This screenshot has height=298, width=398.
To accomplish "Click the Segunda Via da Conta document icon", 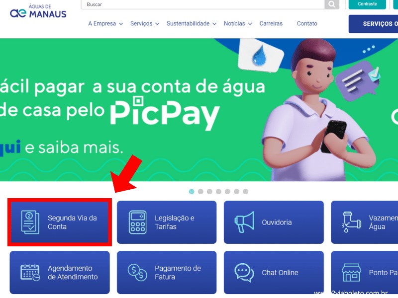I will coord(30,222).
